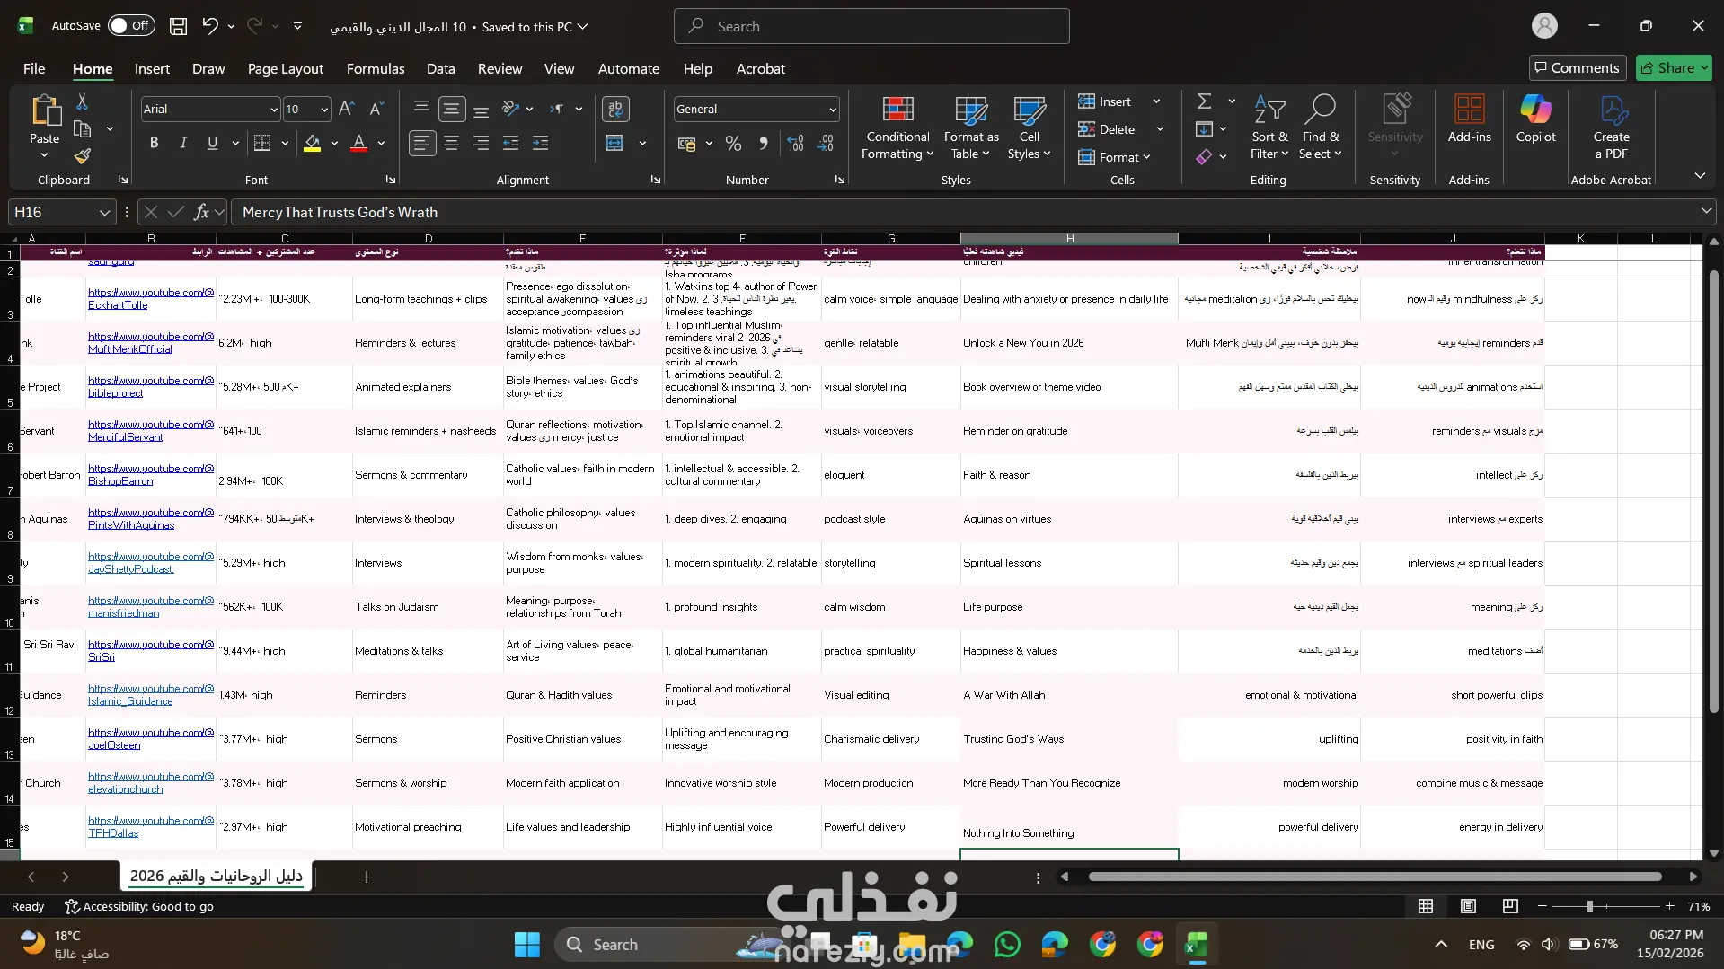The height and width of the screenshot is (969, 1724).
Task: Open the Add-ins pane
Action: 1469,119
